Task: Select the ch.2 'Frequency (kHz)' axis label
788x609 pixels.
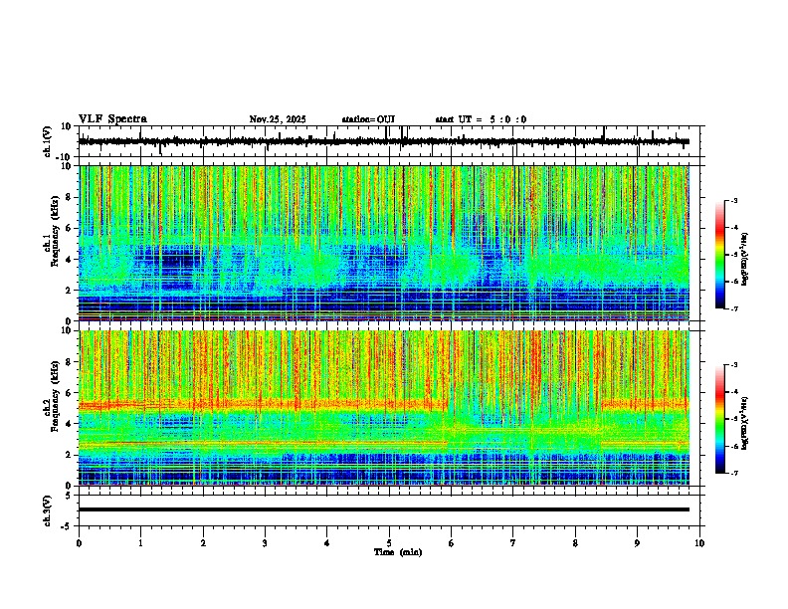Action: pos(55,396)
